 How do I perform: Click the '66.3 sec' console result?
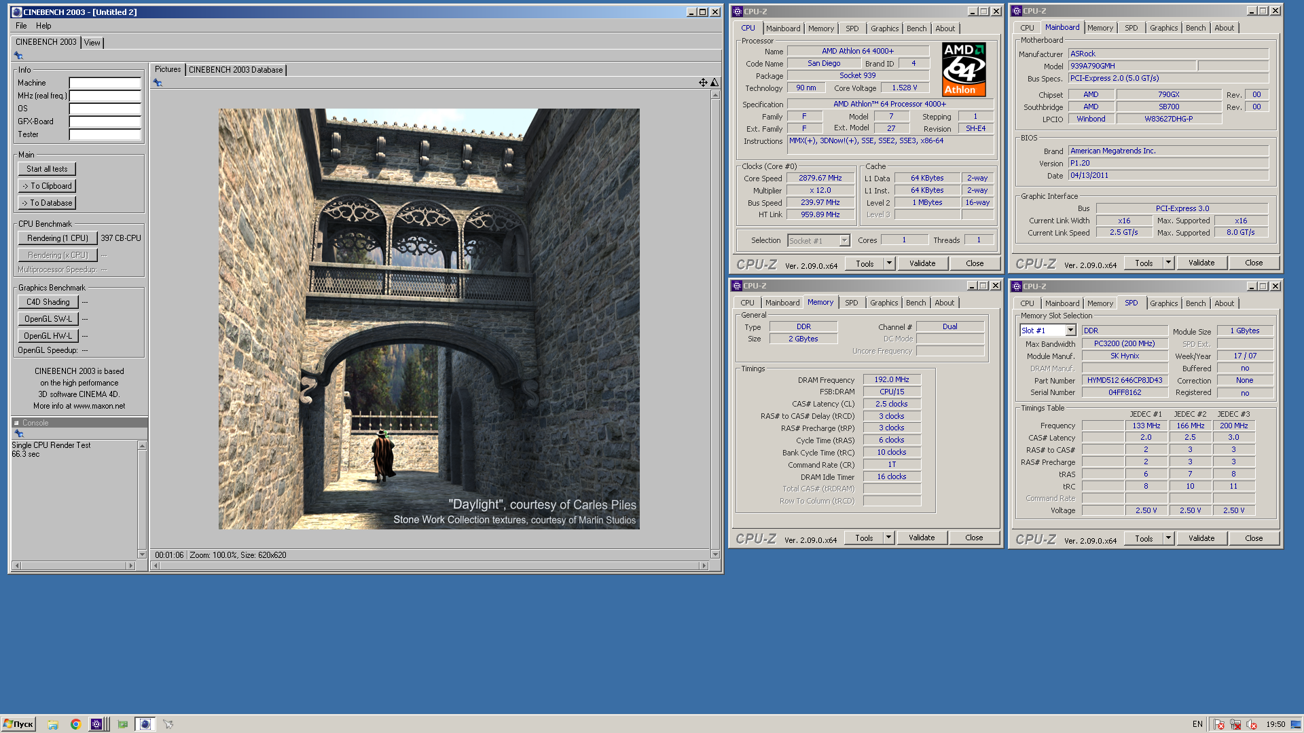point(26,454)
